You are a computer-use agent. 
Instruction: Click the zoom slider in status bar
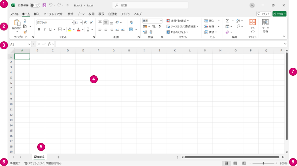[x=263, y=163]
